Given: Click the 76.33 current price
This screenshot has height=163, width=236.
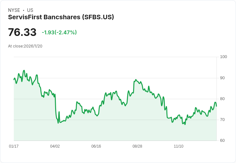Looking at the screenshot, I should (x=22, y=32).
